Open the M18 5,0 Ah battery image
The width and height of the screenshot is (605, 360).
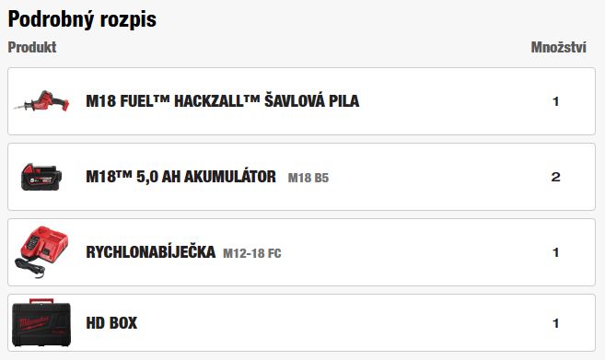[x=41, y=177]
